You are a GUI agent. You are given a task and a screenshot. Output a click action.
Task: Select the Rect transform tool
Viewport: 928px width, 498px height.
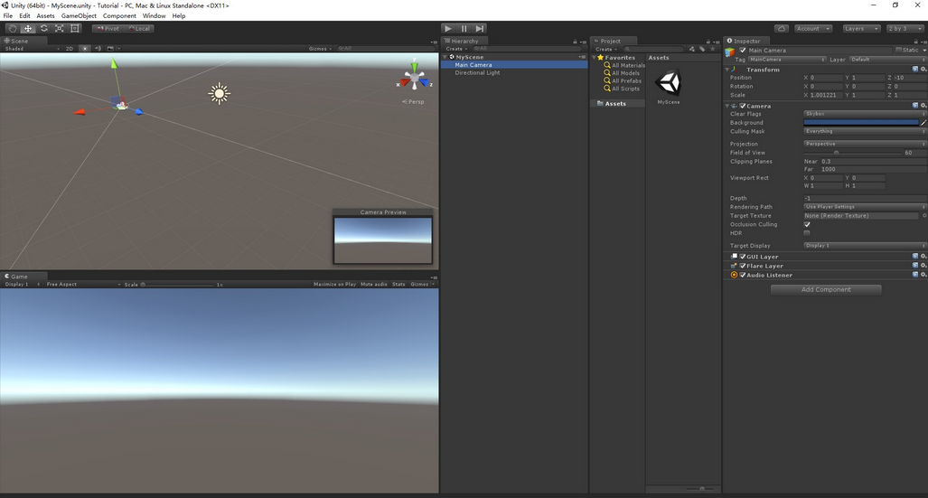tap(75, 28)
